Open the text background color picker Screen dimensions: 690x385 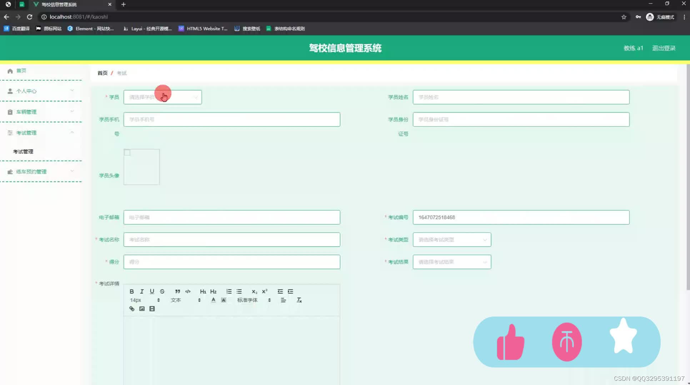[224, 300]
